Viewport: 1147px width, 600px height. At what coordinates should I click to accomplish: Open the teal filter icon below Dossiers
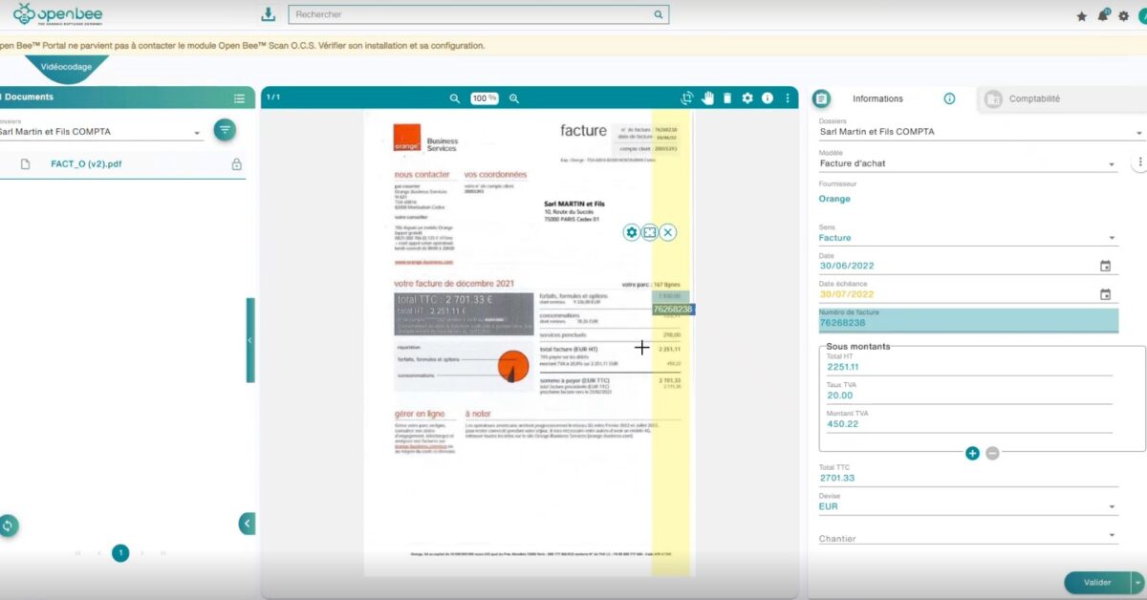(x=224, y=129)
